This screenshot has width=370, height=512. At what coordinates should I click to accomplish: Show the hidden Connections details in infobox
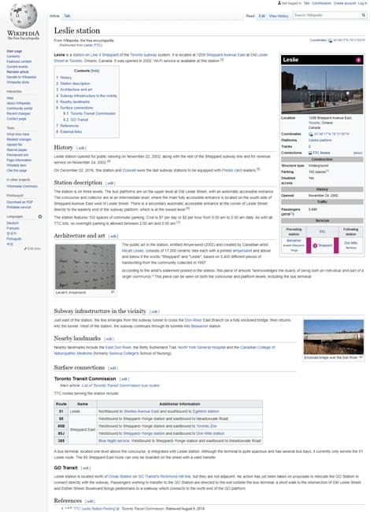point(358,153)
